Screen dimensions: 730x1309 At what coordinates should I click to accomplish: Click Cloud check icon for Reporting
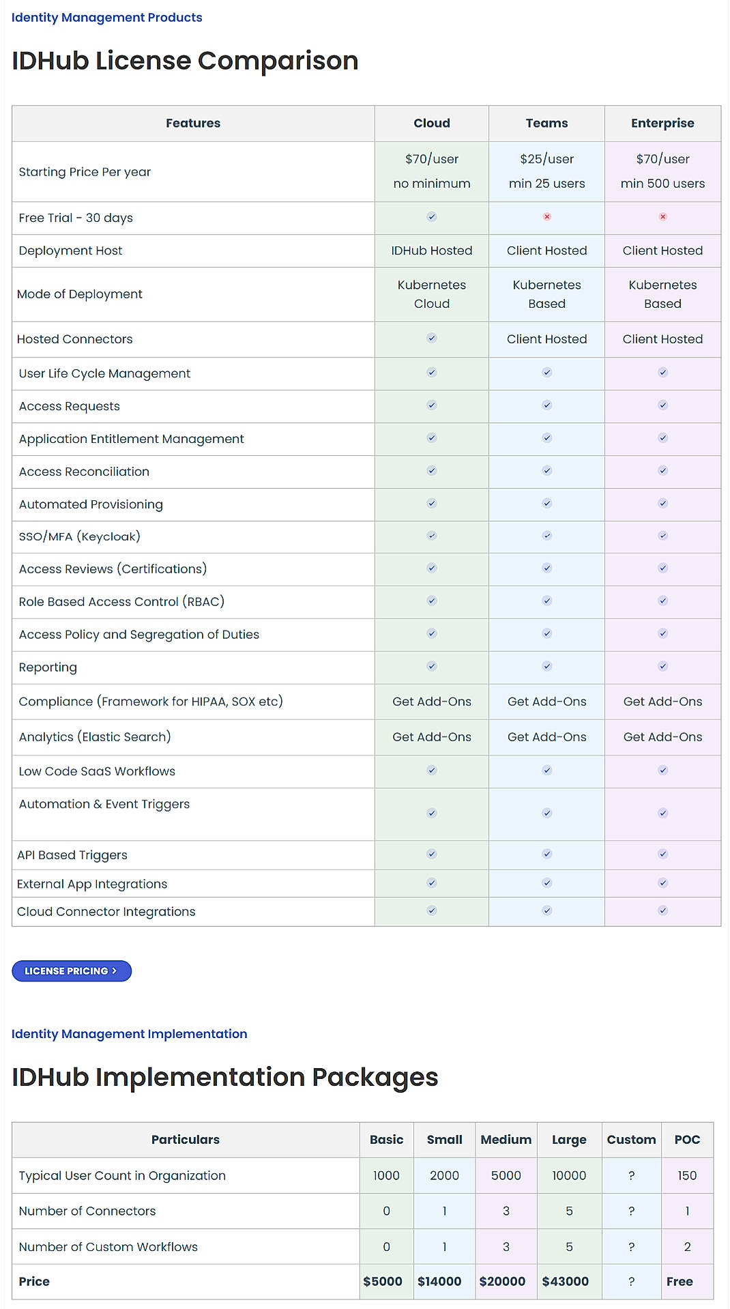(x=432, y=667)
